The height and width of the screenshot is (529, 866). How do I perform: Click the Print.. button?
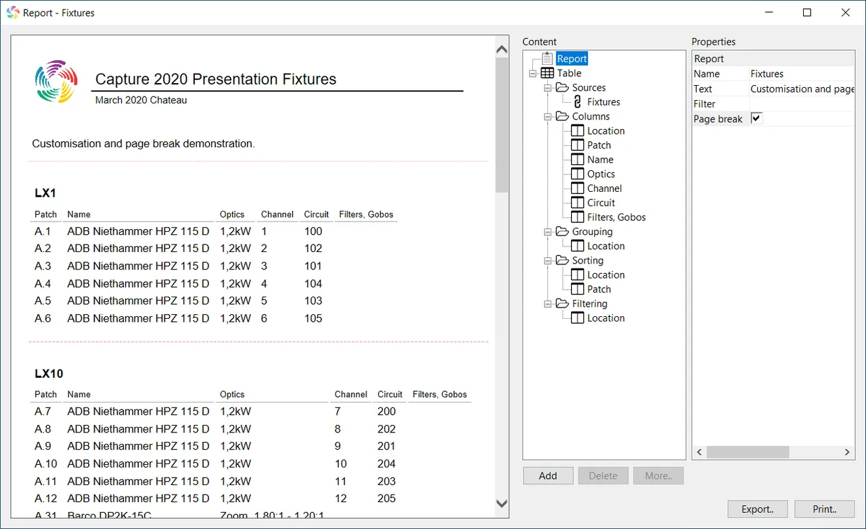coord(825,509)
